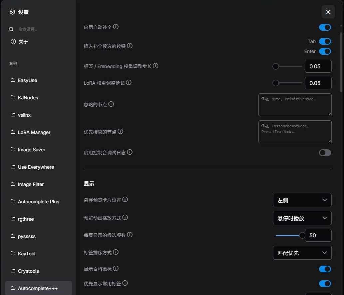Click info icon beside 悬浮预览卡片位置
The image size is (344, 295).
pyautogui.click(x=125, y=199)
